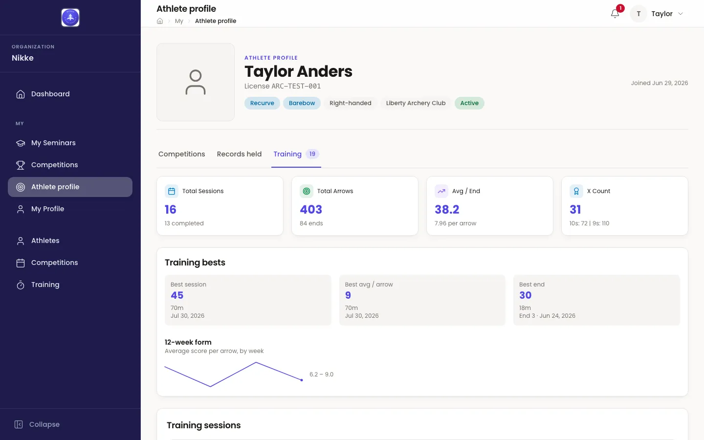This screenshot has width=704, height=440.
Task: Click the Training tab count badge 19
Action: [312, 154]
